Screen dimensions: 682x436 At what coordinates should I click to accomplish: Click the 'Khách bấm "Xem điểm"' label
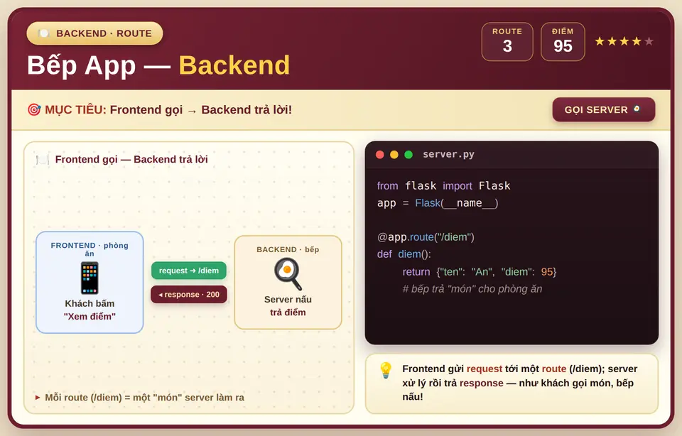click(x=90, y=310)
